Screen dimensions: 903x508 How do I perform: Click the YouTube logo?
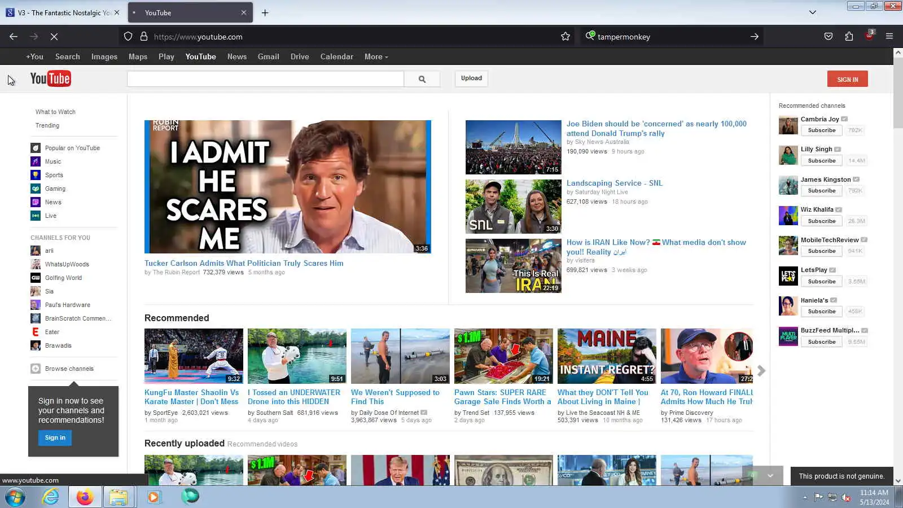50,78
